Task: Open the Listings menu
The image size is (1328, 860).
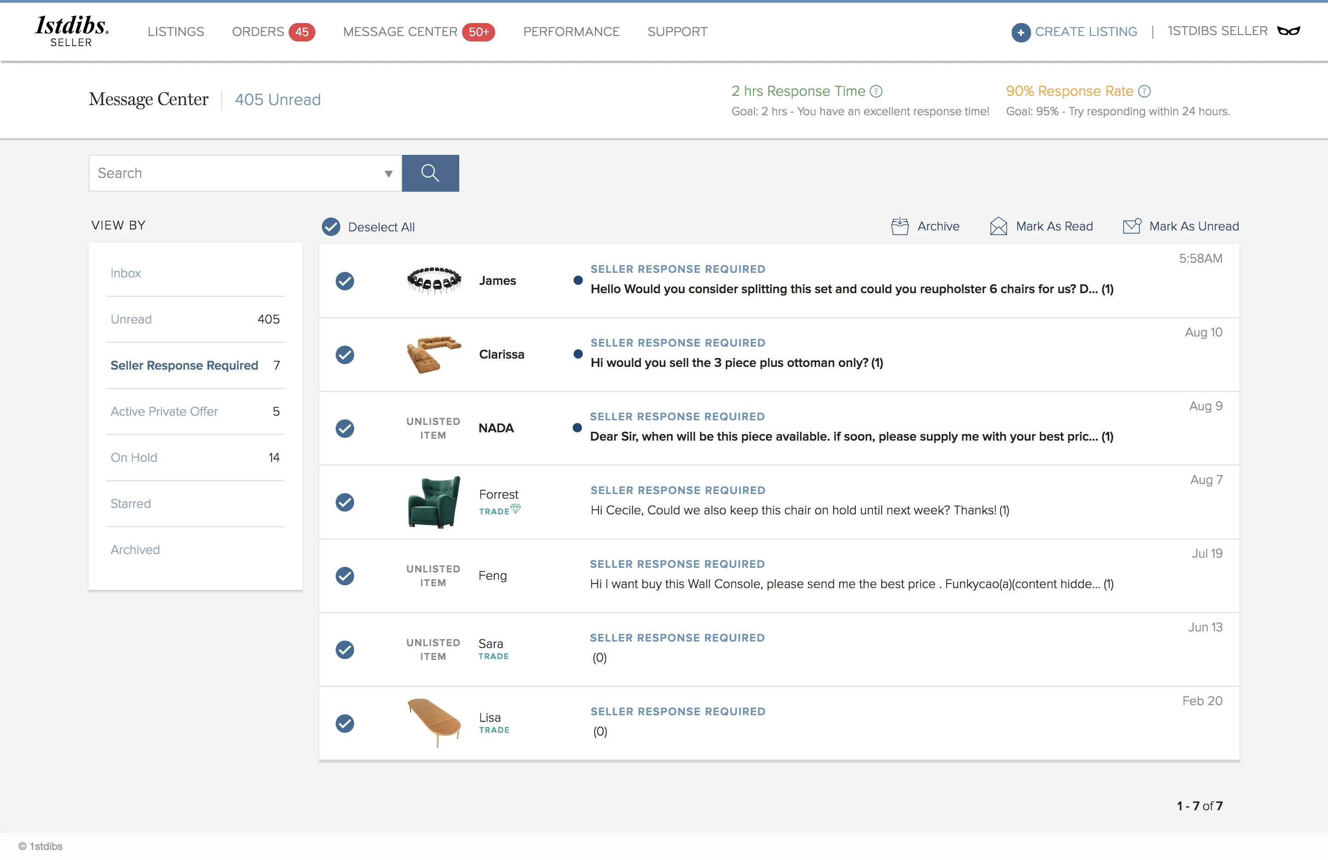Action: pyautogui.click(x=176, y=32)
